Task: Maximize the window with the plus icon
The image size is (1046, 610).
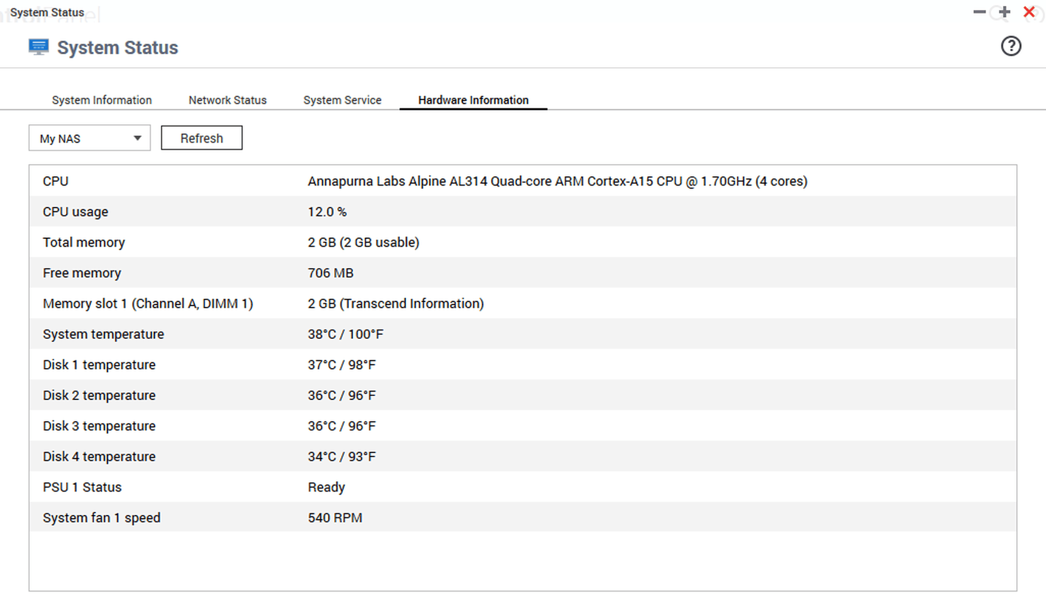Action: coord(1004,12)
